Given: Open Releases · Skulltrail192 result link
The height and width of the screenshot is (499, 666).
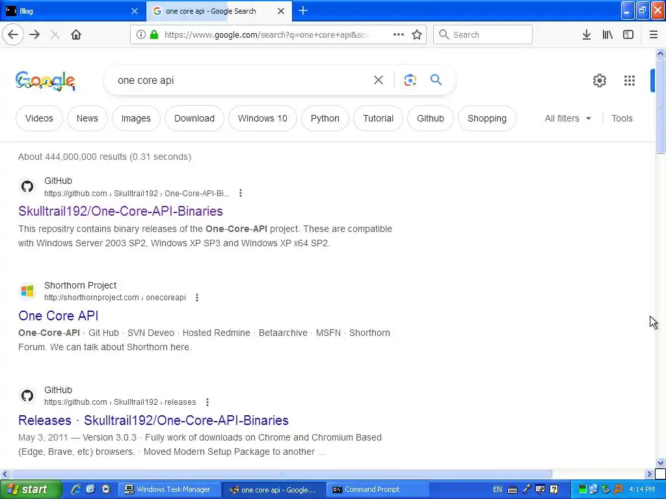Looking at the screenshot, I should (153, 420).
